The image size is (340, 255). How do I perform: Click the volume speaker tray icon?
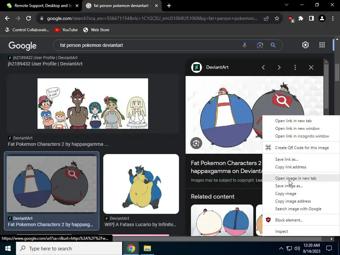tap(297, 248)
